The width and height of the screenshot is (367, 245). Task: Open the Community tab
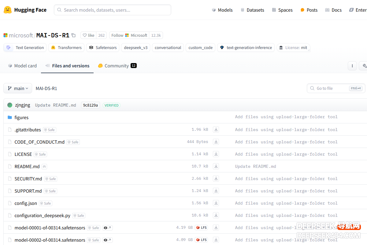(x=117, y=66)
